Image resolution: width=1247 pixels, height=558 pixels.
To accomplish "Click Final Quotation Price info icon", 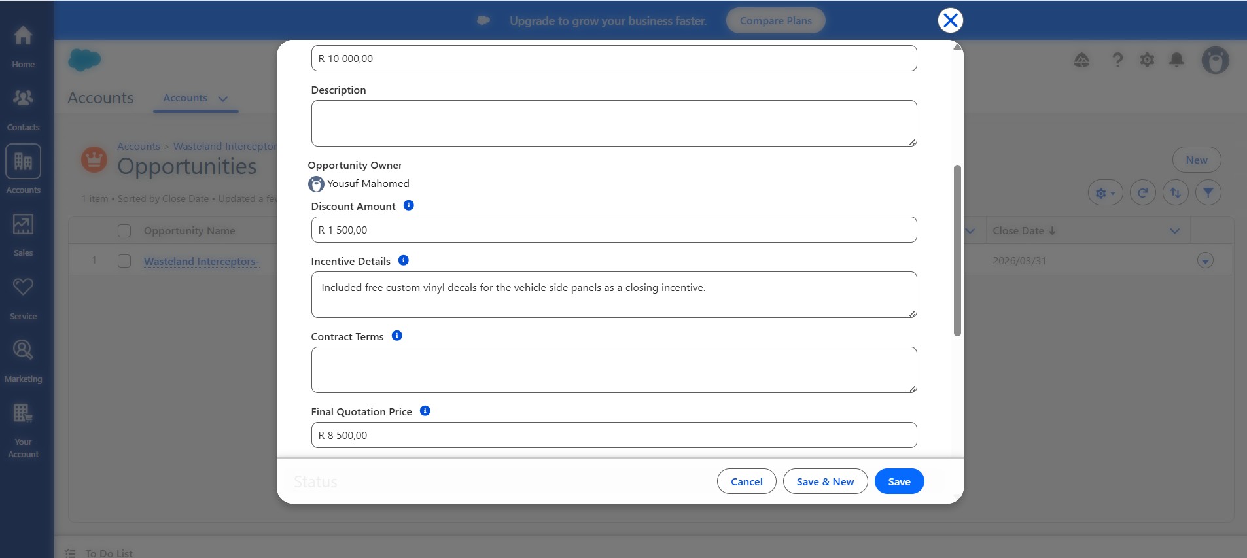I will point(425,411).
